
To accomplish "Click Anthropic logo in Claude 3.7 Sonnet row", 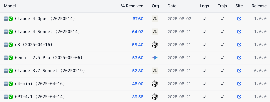I will coord(155,71).
